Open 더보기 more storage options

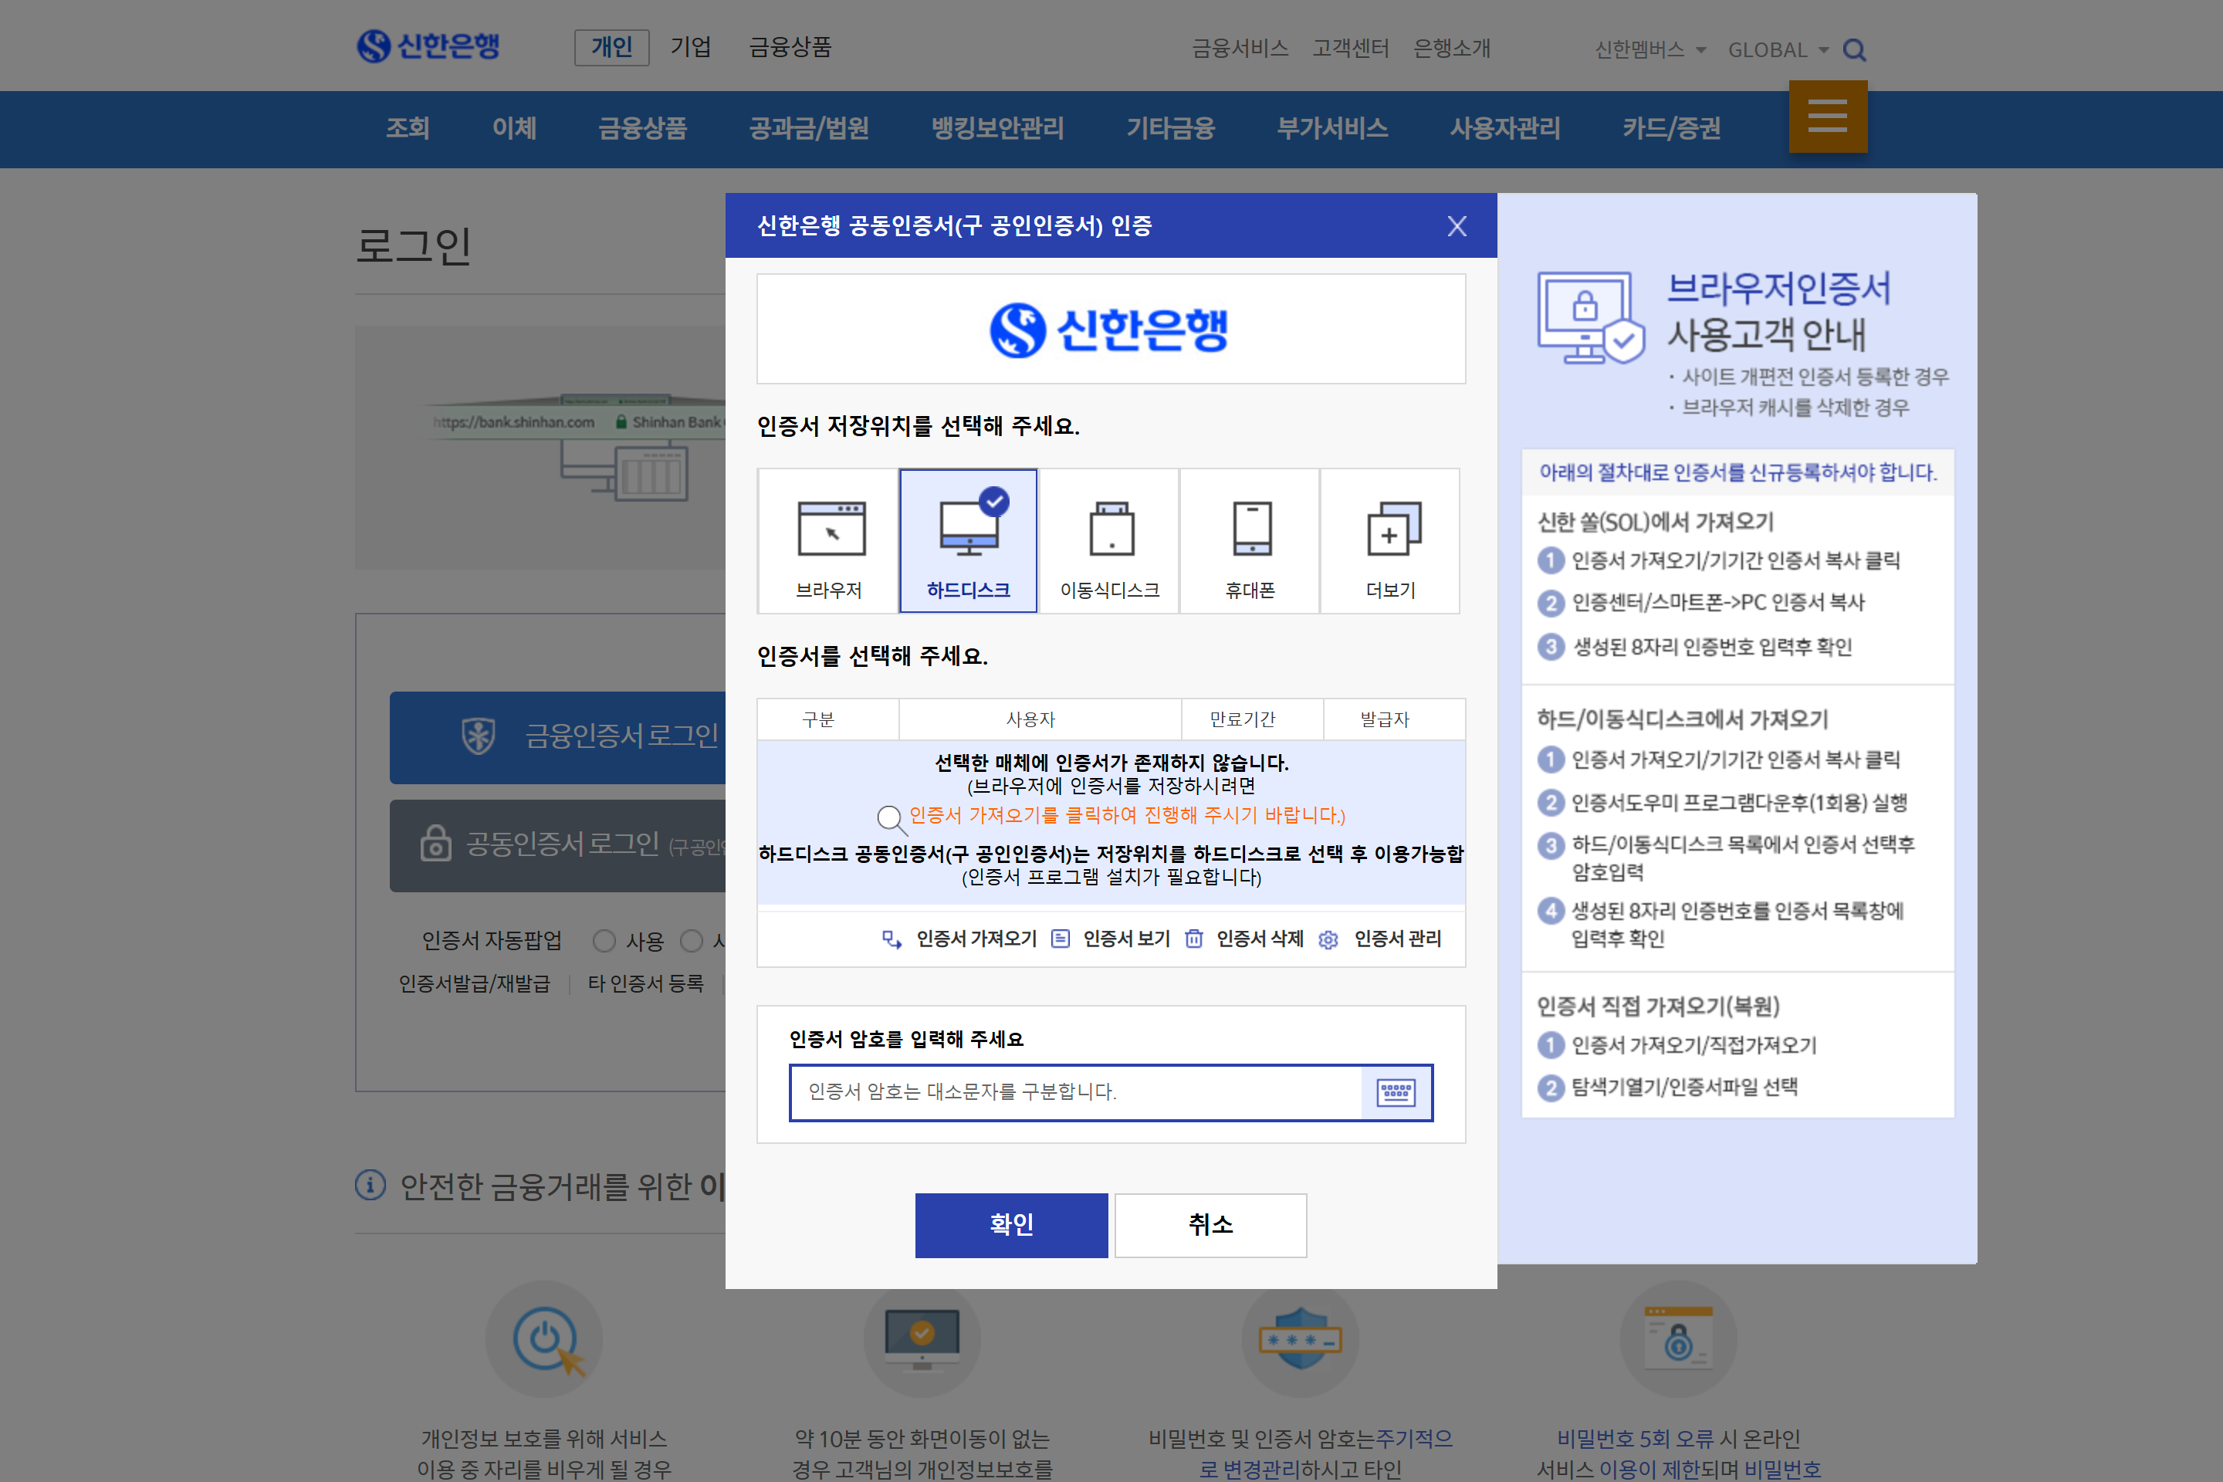coord(1389,540)
